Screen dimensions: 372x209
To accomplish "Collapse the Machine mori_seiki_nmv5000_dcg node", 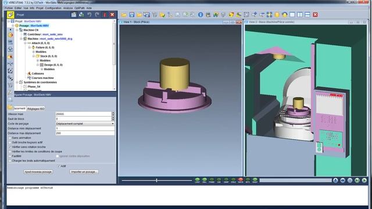I will [21, 39].
